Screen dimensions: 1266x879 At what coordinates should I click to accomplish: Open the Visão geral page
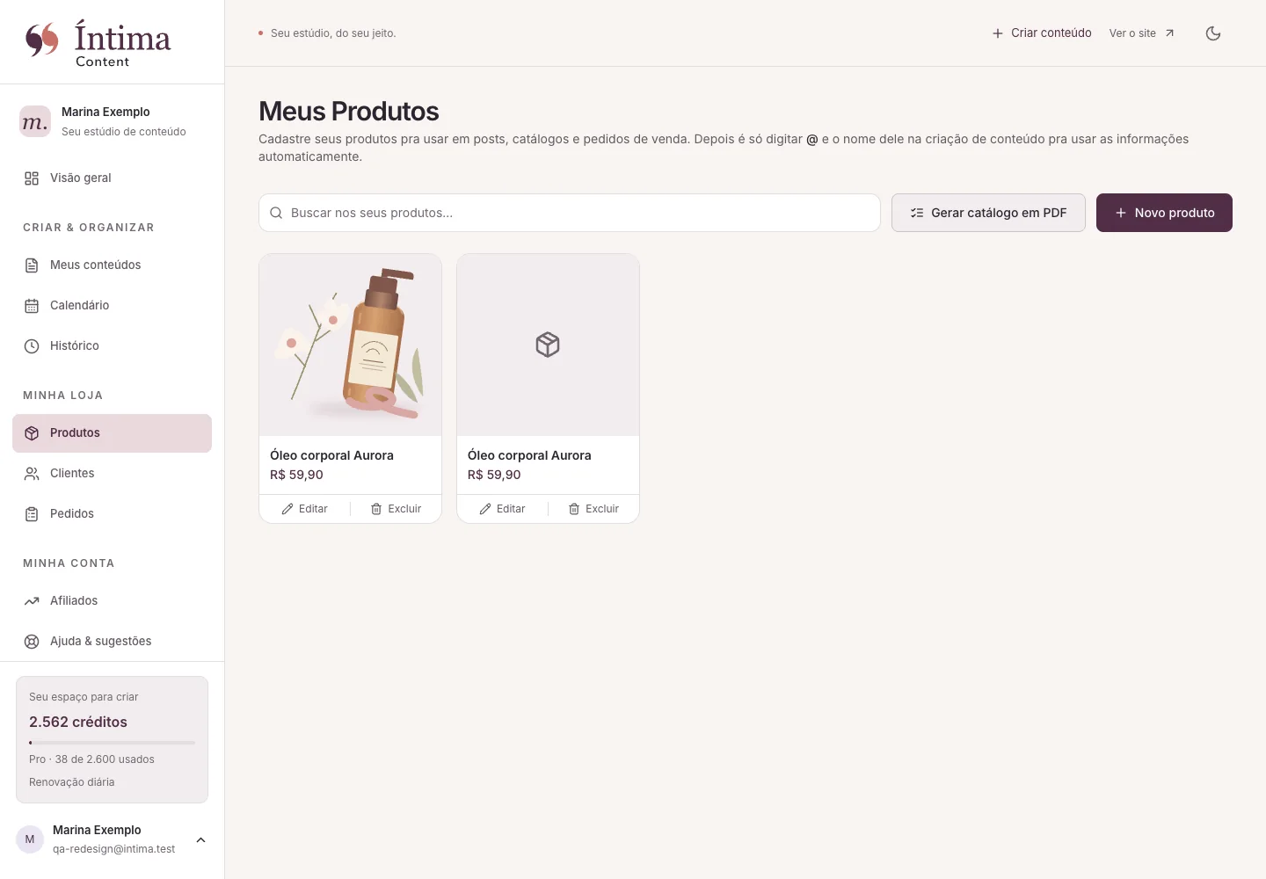(x=113, y=178)
